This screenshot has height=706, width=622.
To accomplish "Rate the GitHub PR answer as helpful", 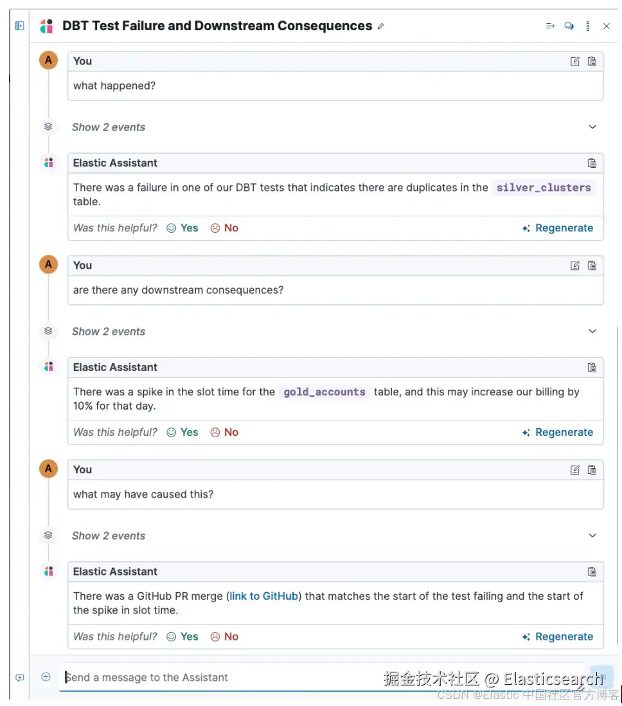I will point(182,637).
